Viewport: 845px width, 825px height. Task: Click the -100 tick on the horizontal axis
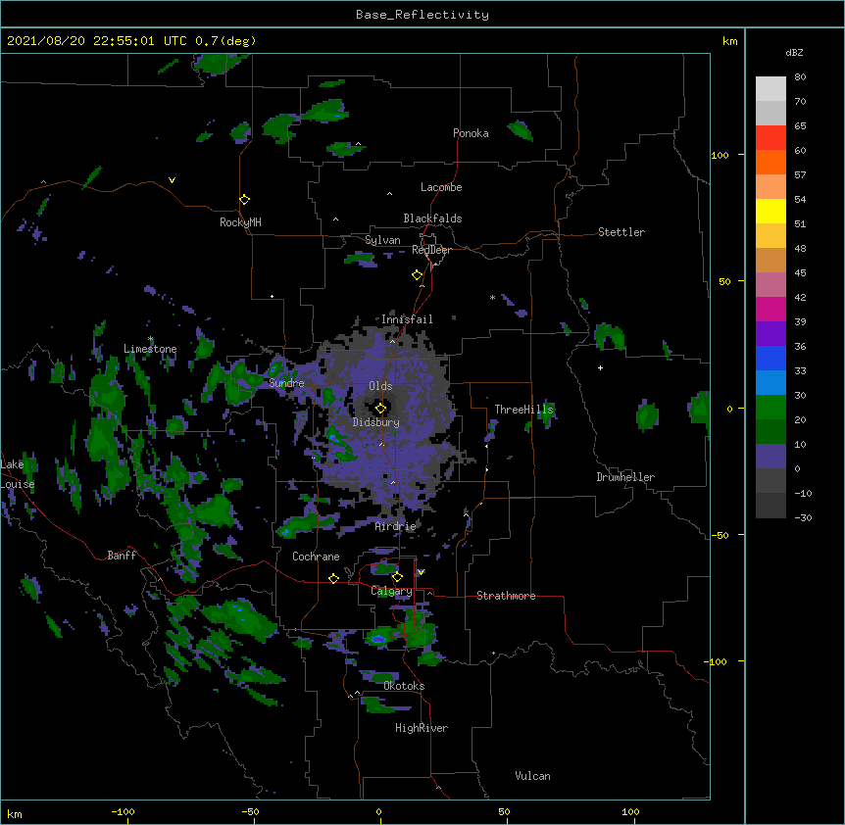123,811
